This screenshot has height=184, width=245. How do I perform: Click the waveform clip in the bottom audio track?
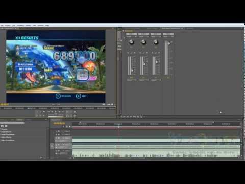pyautogui.click(x=156, y=153)
